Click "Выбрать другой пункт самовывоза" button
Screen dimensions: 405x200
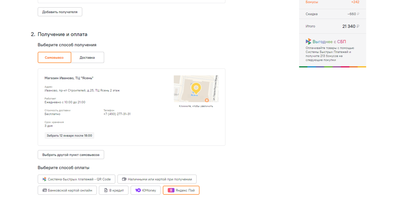tap(71, 154)
